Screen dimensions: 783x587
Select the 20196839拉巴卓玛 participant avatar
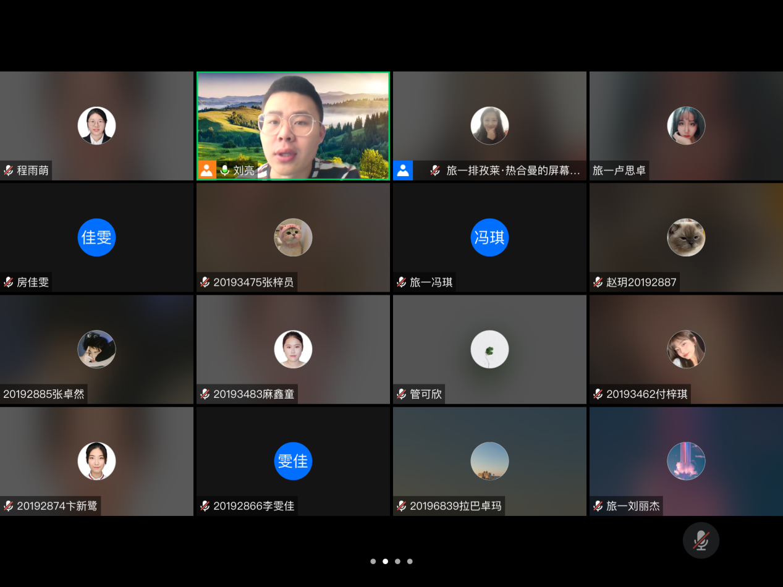click(489, 461)
